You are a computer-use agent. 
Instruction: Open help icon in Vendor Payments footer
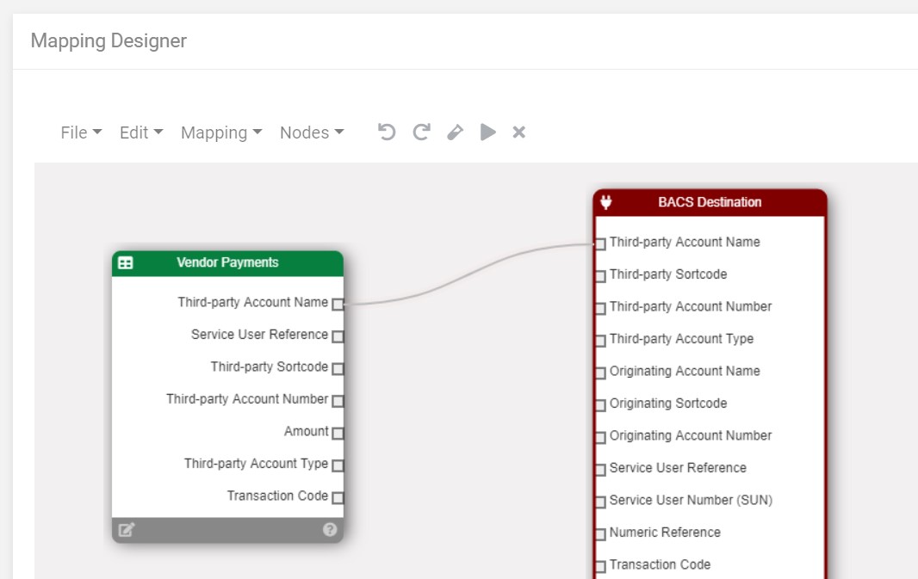point(330,529)
